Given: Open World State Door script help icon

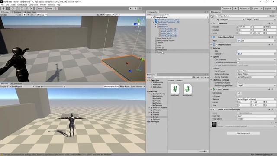Looking at the screenshot, I should pos(269,110).
